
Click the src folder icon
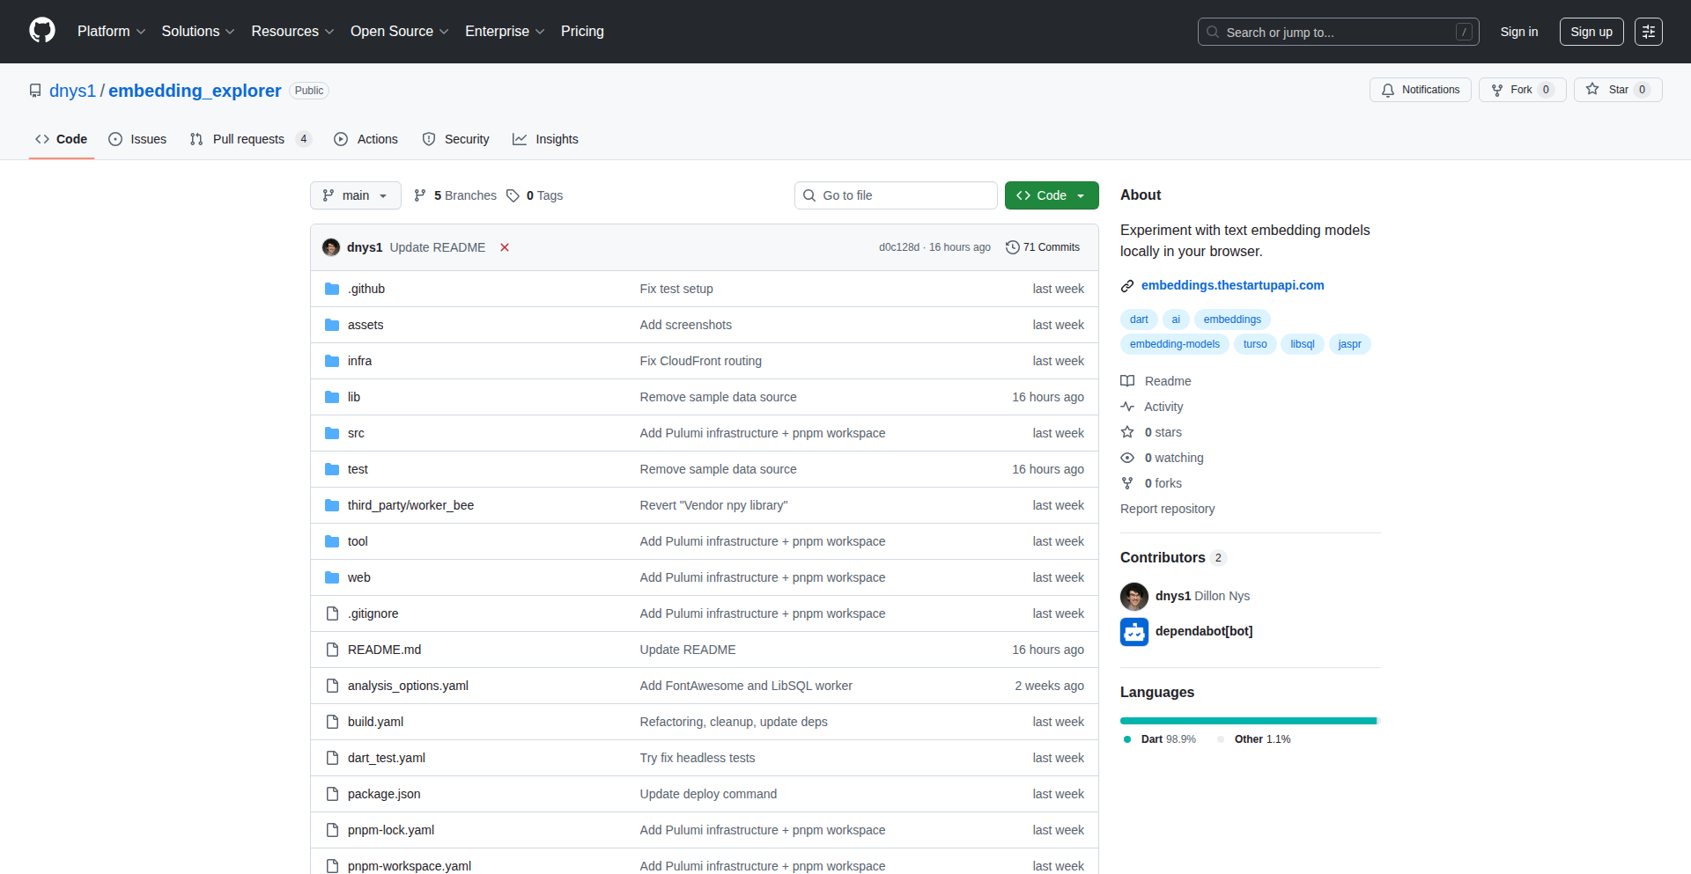332,433
